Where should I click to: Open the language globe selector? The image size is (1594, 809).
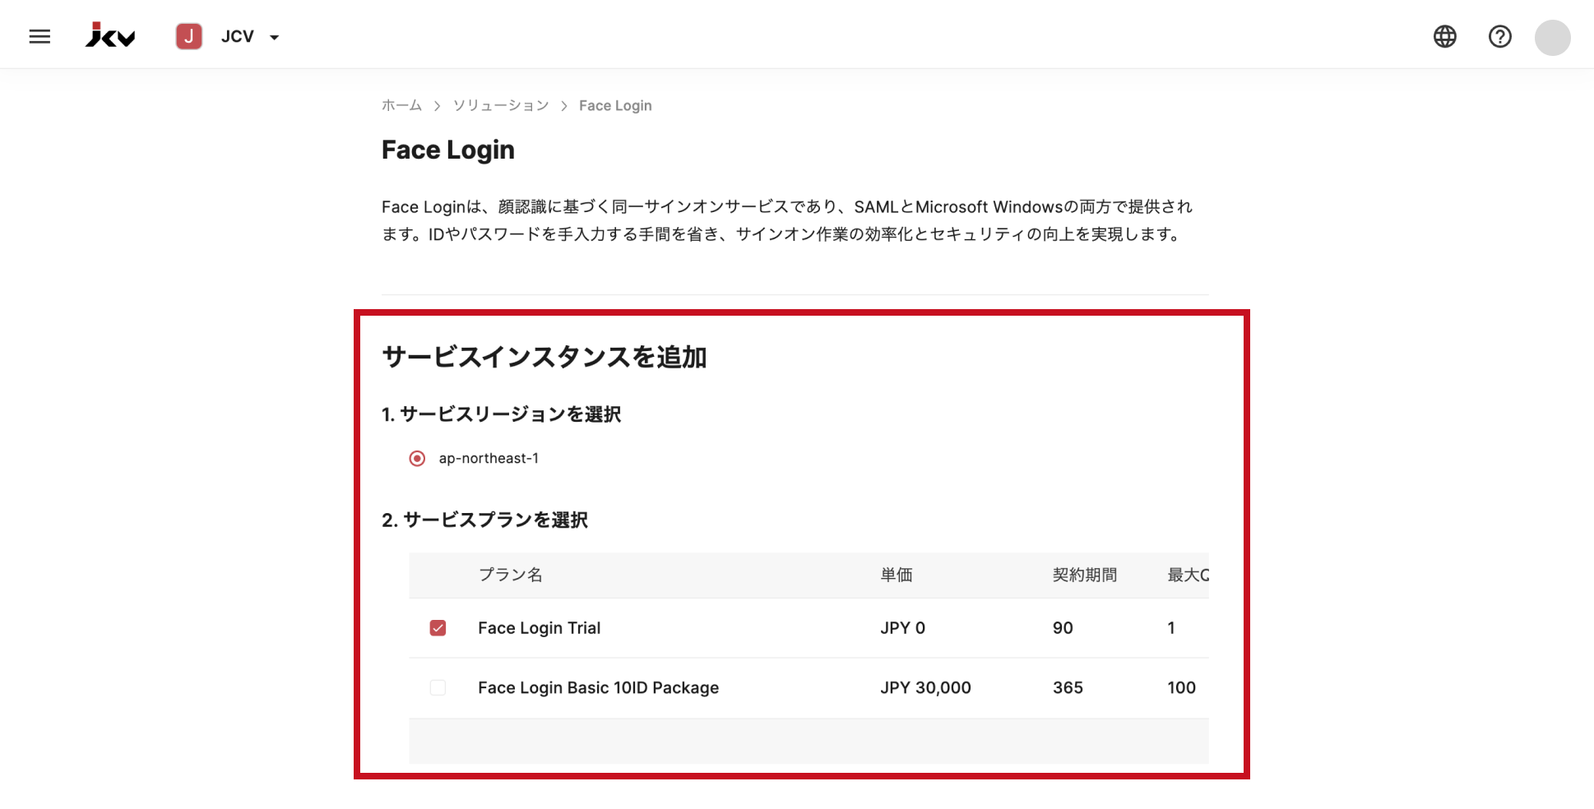point(1445,36)
